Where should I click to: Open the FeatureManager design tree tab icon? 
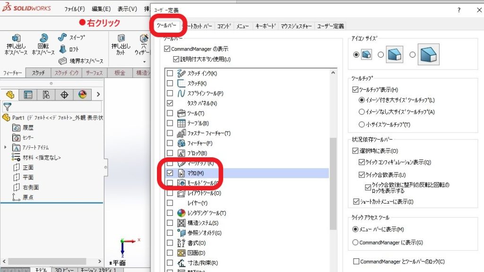(10, 95)
